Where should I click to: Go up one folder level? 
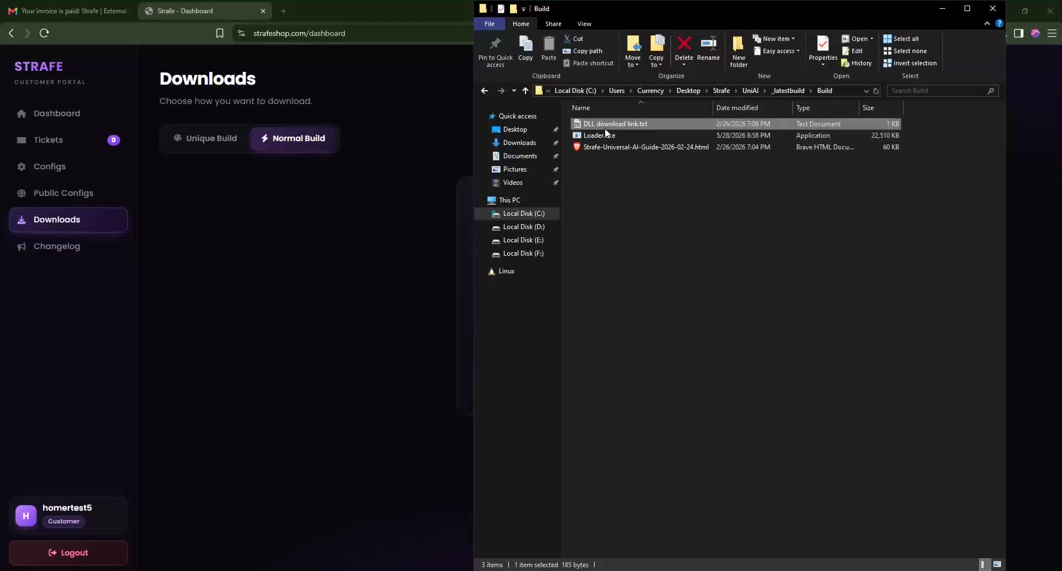click(525, 91)
